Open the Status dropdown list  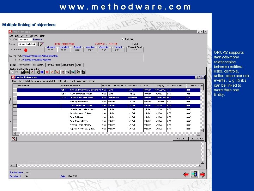pyautogui.click(x=37, y=44)
